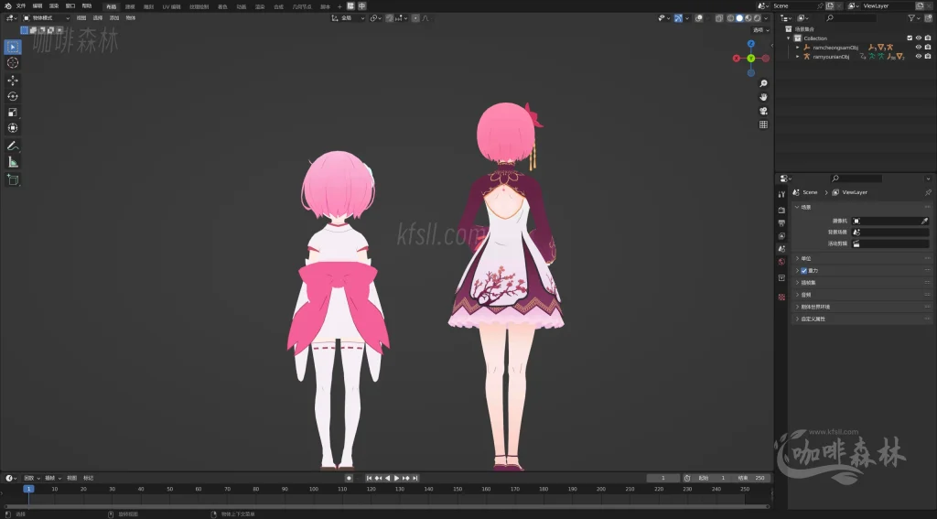Pin the properties editor context
Image resolution: width=937 pixels, height=519 pixels.
pos(928,192)
